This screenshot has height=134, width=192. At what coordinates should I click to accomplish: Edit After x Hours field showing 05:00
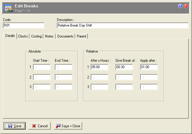(100, 67)
